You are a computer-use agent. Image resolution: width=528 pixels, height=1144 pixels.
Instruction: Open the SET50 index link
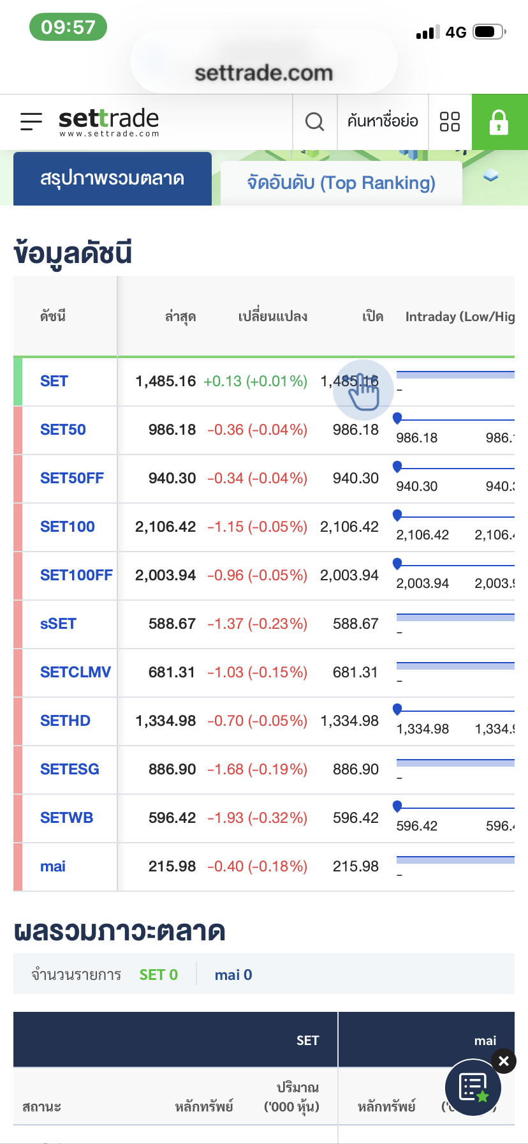(x=63, y=430)
